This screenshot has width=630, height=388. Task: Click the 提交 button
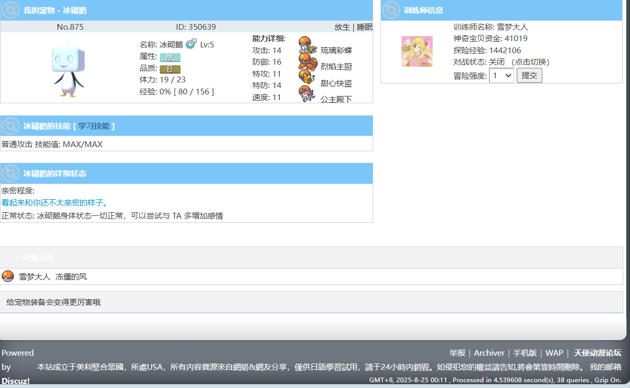529,76
